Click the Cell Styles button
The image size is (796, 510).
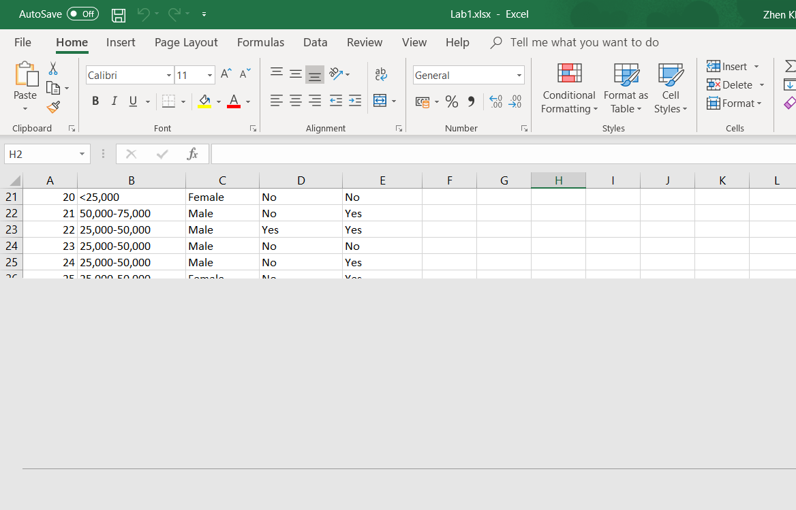[x=671, y=89]
